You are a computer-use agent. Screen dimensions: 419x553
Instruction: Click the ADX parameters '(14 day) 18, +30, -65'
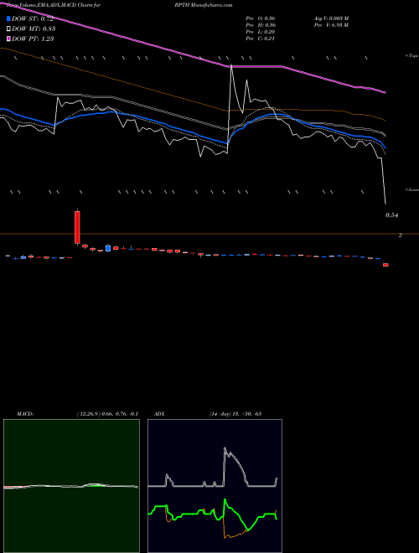tap(235, 414)
